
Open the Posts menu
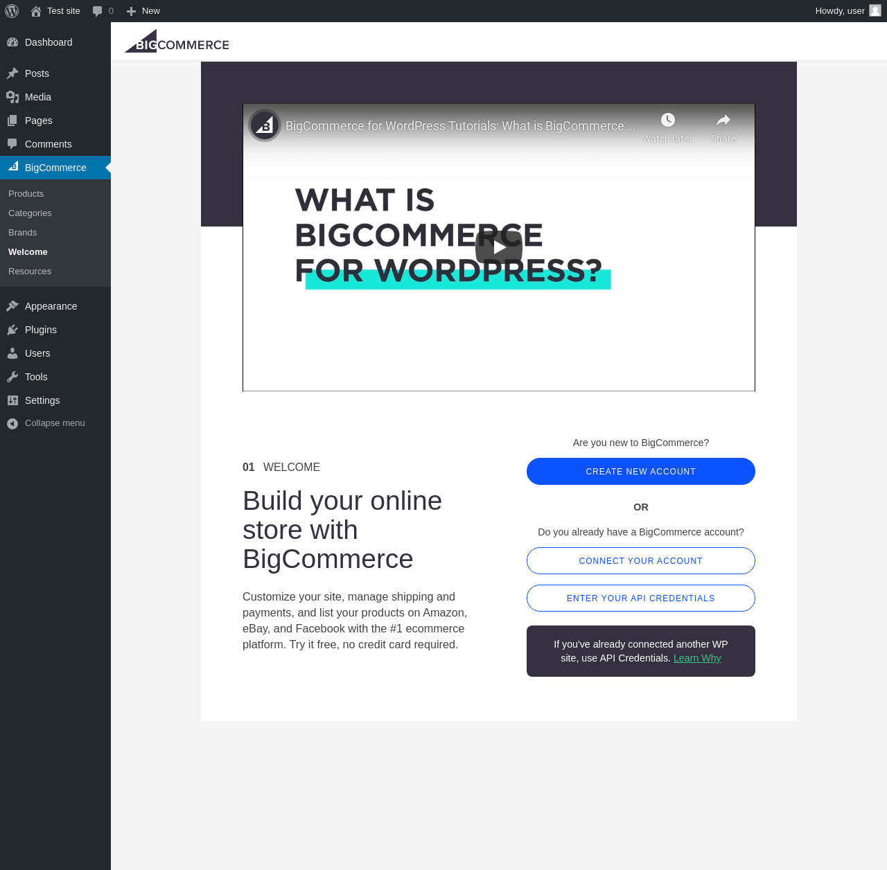tap(55, 73)
